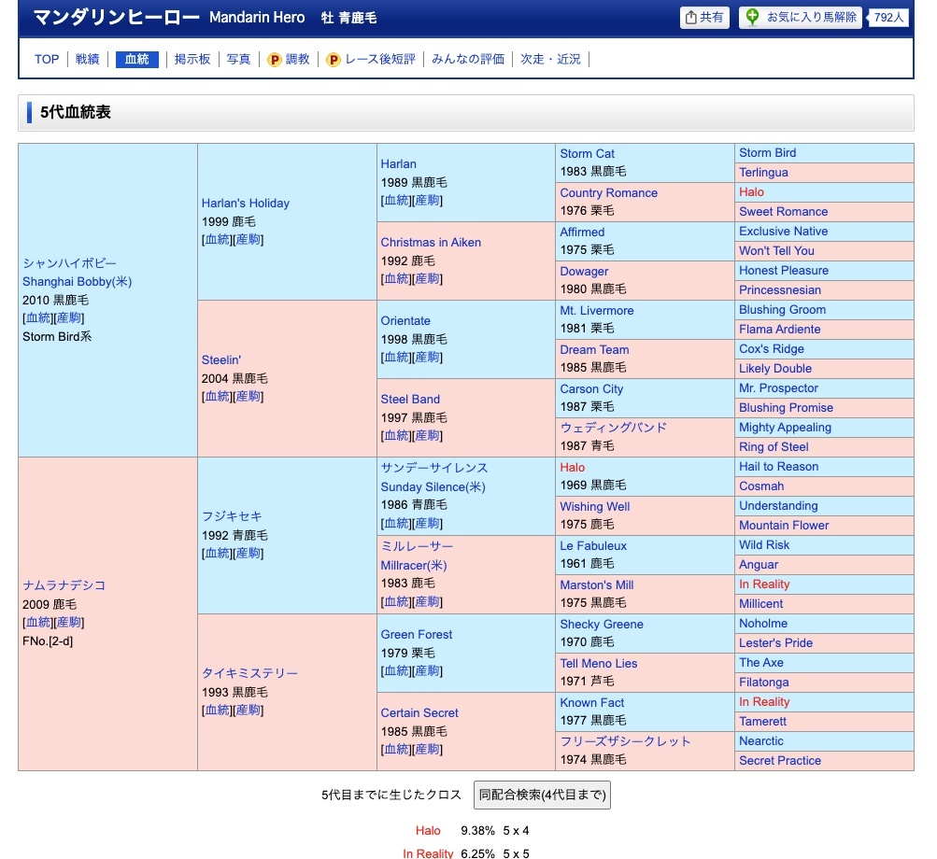This screenshot has height=859, width=937.
Task: Click In Reality in the cross list
Action: tap(428, 853)
